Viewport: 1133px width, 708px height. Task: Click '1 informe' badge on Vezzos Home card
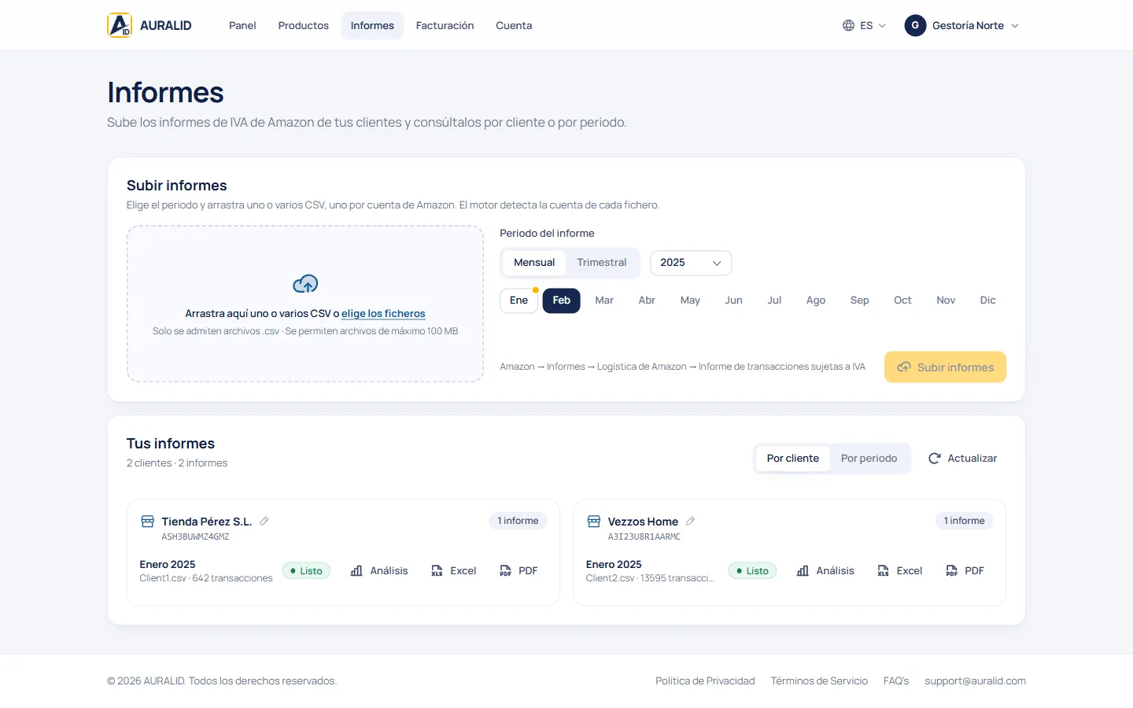[x=964, y=521]
